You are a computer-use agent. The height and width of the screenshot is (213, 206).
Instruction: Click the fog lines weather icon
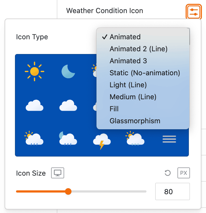[x=169, y=139]
